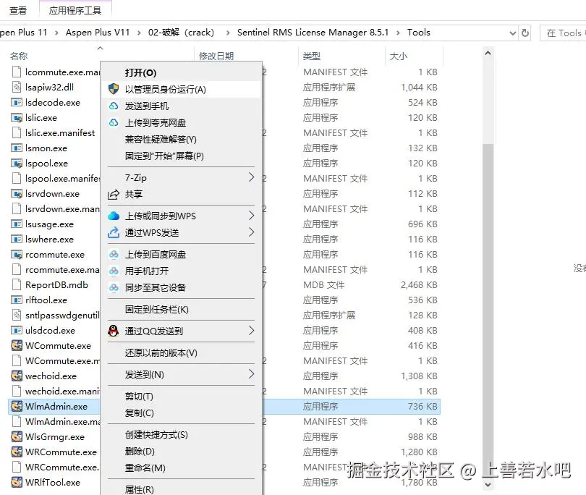Screen dimensions: 586x495
Task: Click the QQ penguin icon
Action: pyautogui.click(x=114, y=331)
